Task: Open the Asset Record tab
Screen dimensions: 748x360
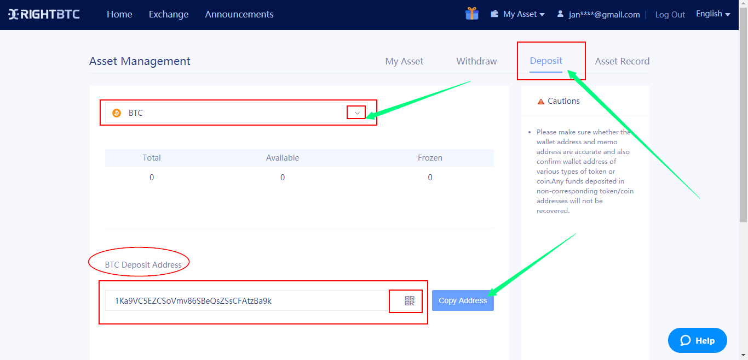Action: (x=622, y=61)
